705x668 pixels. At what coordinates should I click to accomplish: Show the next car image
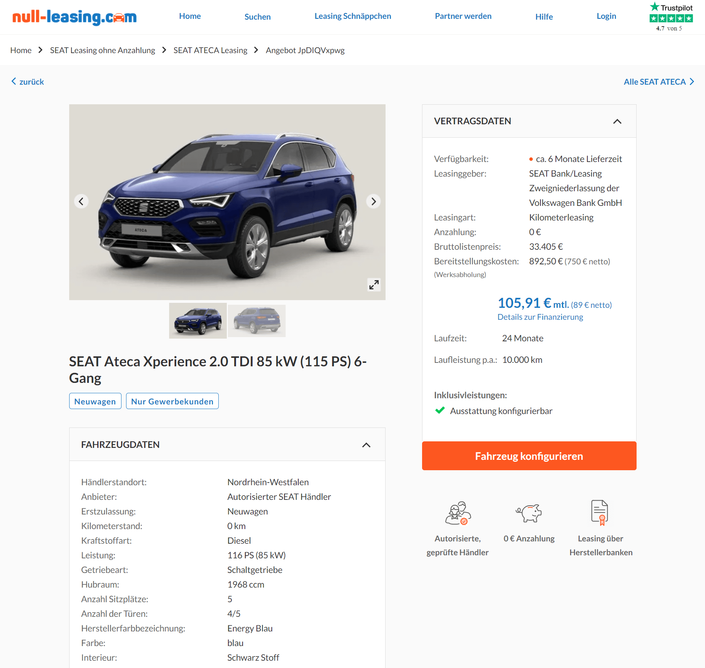(373, 201)
